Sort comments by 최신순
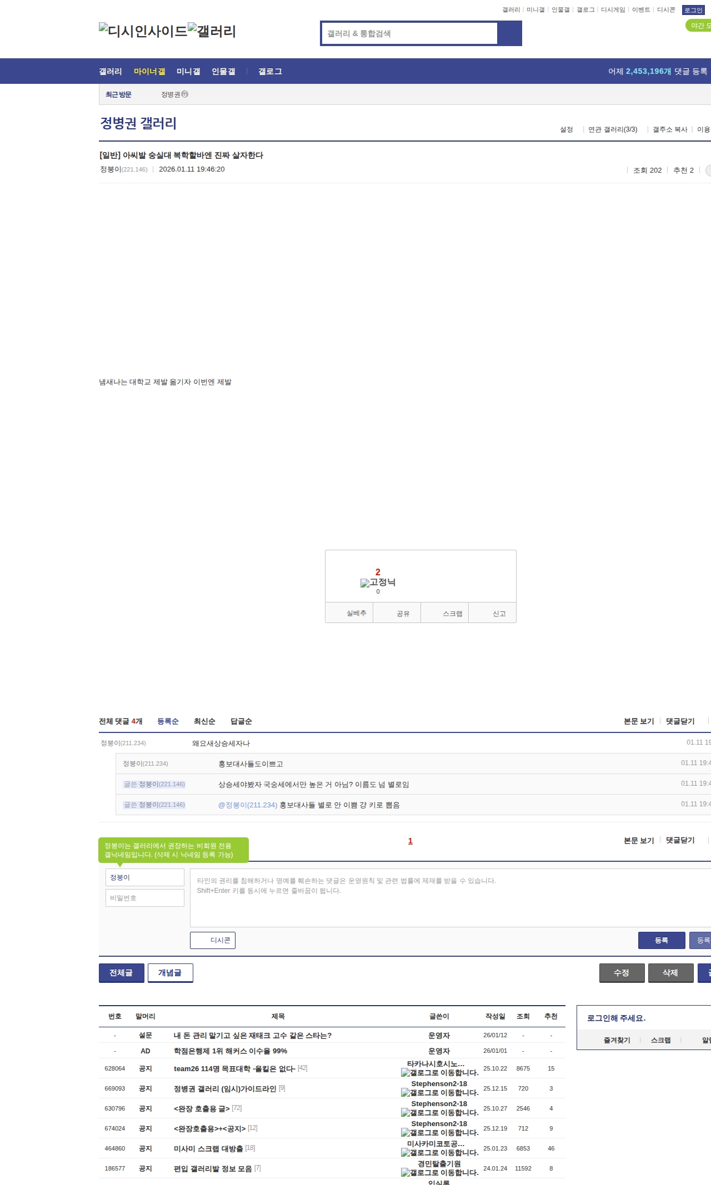 [204, 721]
